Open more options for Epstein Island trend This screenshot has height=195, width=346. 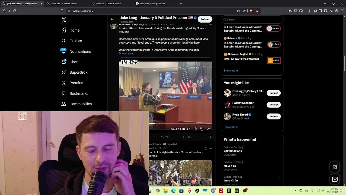(279, 148)
